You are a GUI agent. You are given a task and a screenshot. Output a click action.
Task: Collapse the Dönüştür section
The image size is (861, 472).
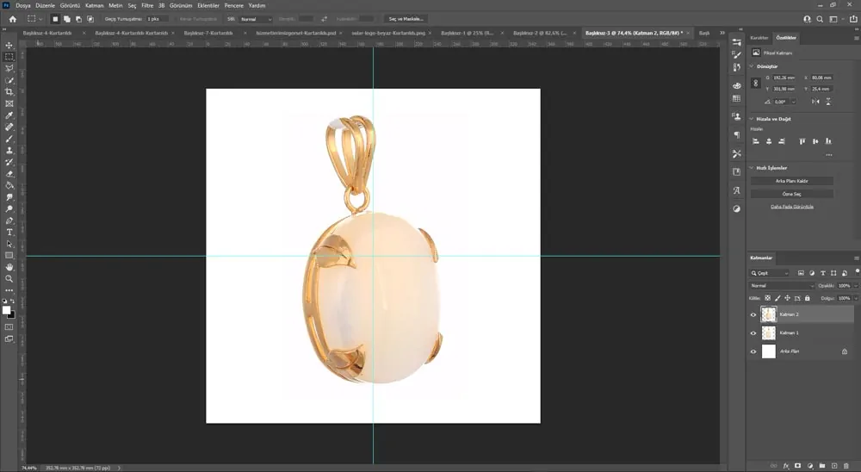pos(752,66)
